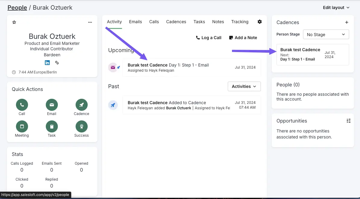The width and height of the screenshot is (360, 199).
Task: Open the Person Stage dropdown showing No Stage
Action: coord(326,34)
